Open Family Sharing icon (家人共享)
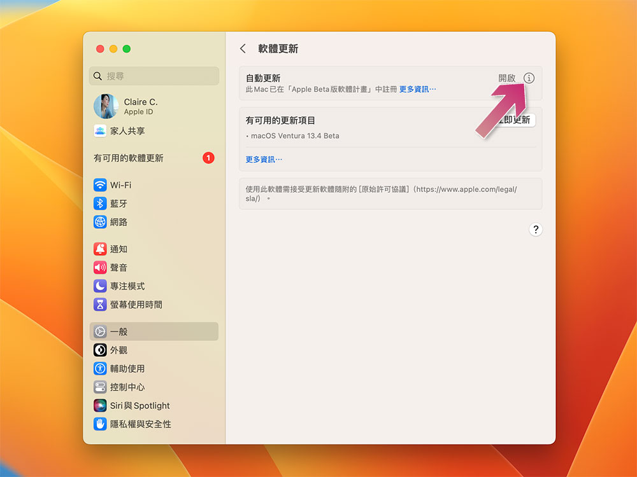Viewport: 637px width, 477px height. [x=100, y=131]
